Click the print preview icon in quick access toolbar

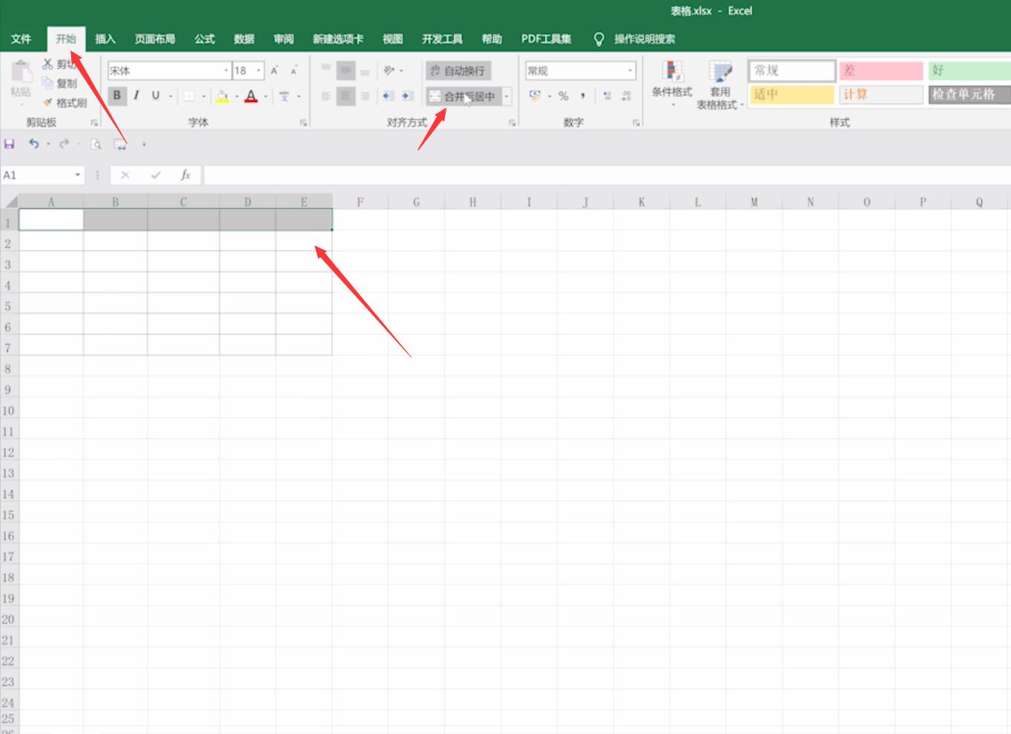tap(96, 144)
